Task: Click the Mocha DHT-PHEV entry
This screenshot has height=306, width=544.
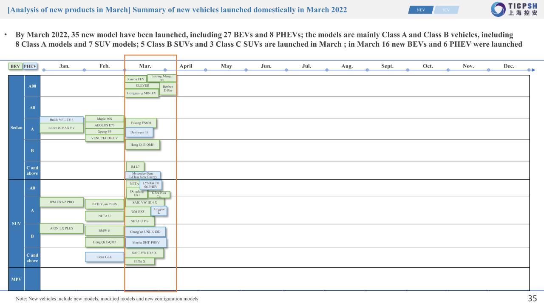Action: point(146,243)
